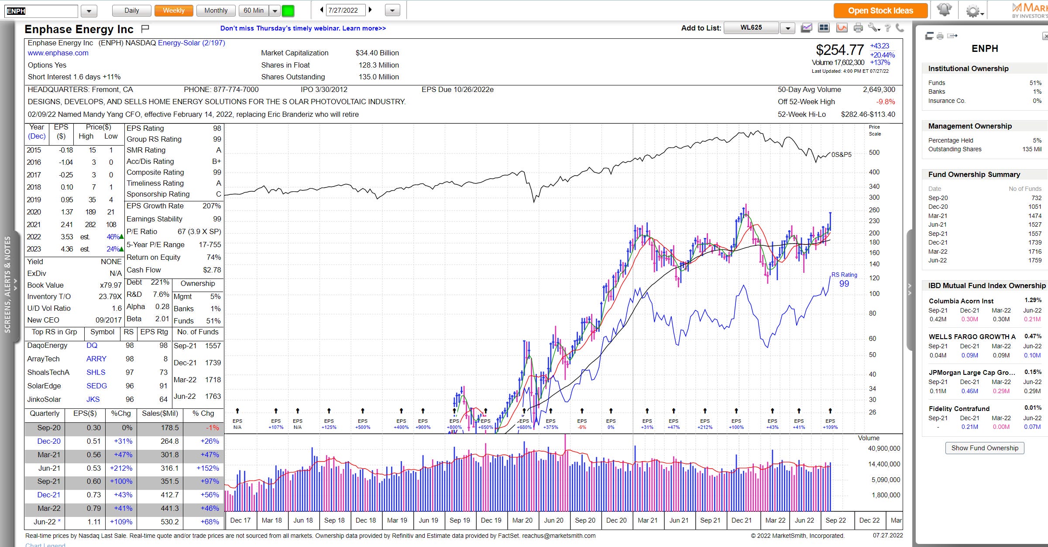Click the WELLS FARGO GROWTH A fund name
Viewport: 1048px width, 547px height.
tap(972, 337)
